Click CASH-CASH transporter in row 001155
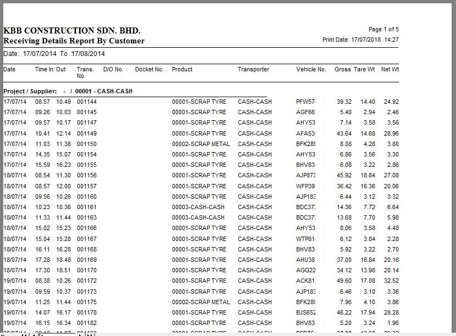Viewport: 456px width, 336px height. click(255, 165)
